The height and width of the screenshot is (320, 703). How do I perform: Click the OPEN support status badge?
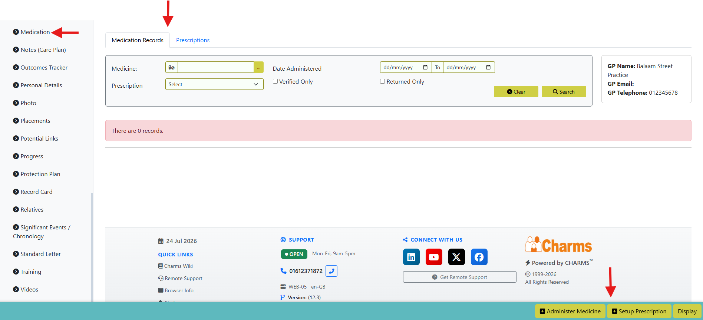(294, 254)
